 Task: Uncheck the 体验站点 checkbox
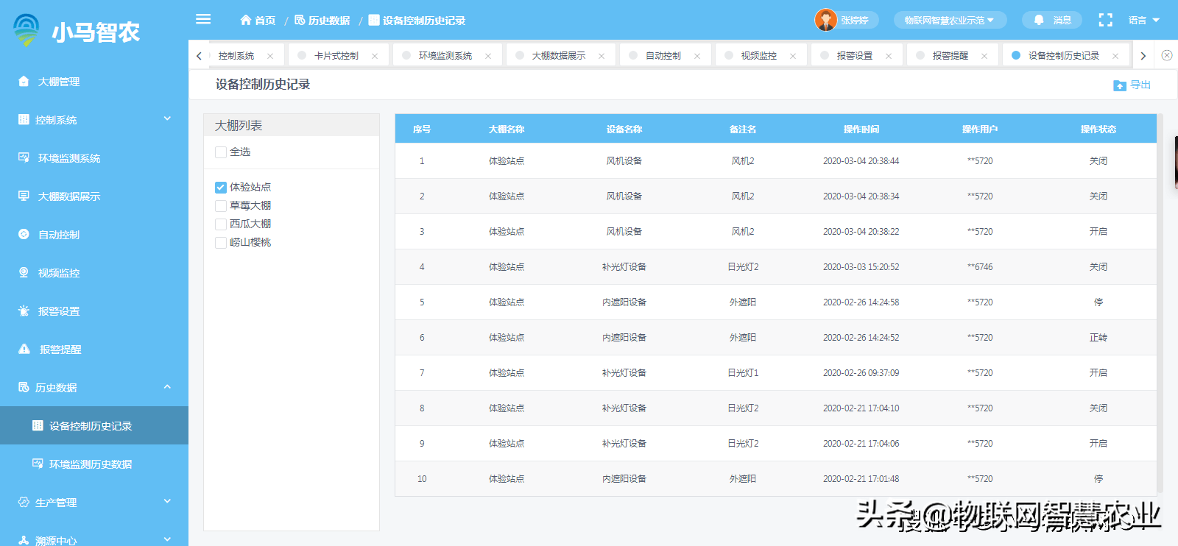pyautogui.click(x=221, y=188)
